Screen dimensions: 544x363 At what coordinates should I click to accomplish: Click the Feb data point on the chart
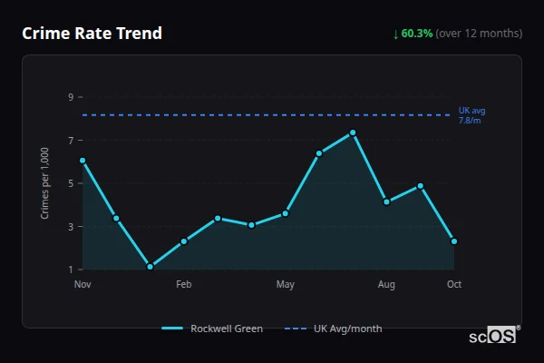(x=184, y=241)
